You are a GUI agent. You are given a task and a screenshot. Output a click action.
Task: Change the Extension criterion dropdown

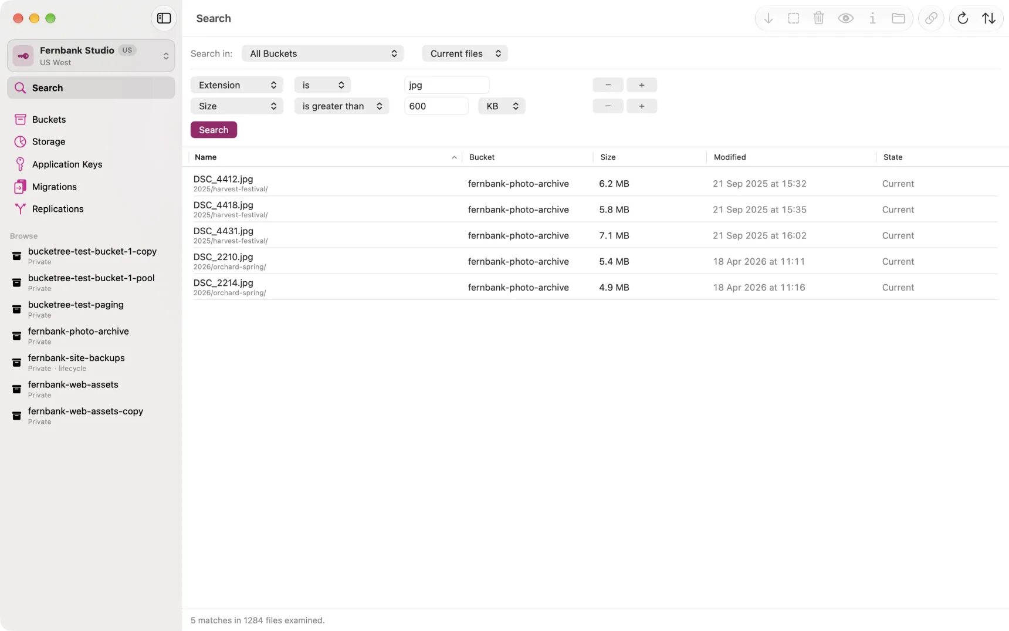coord(237,85)
